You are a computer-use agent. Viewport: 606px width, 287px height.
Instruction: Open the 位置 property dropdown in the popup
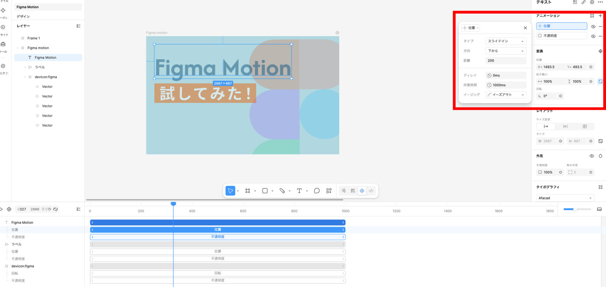(471, 28)
